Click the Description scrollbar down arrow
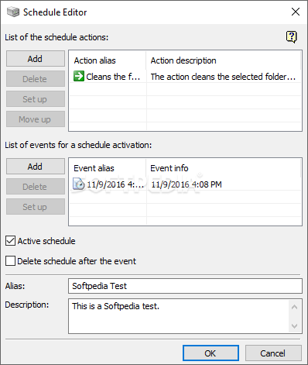The width and height of the screenshot is (308, 365). (294, 326)
